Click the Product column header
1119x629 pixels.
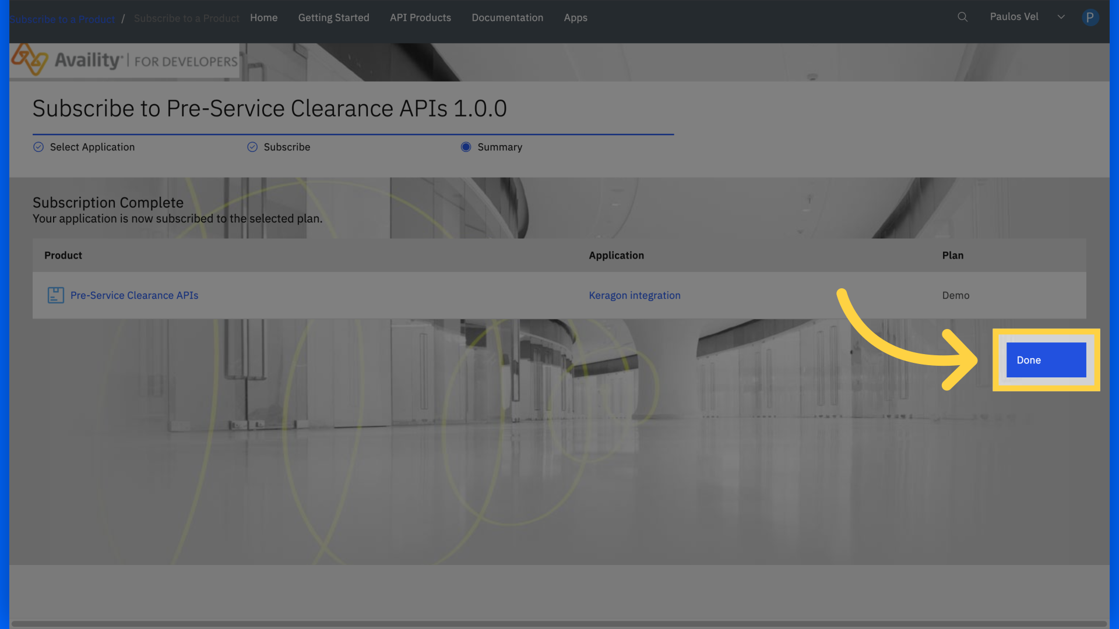tap(64, 255)
